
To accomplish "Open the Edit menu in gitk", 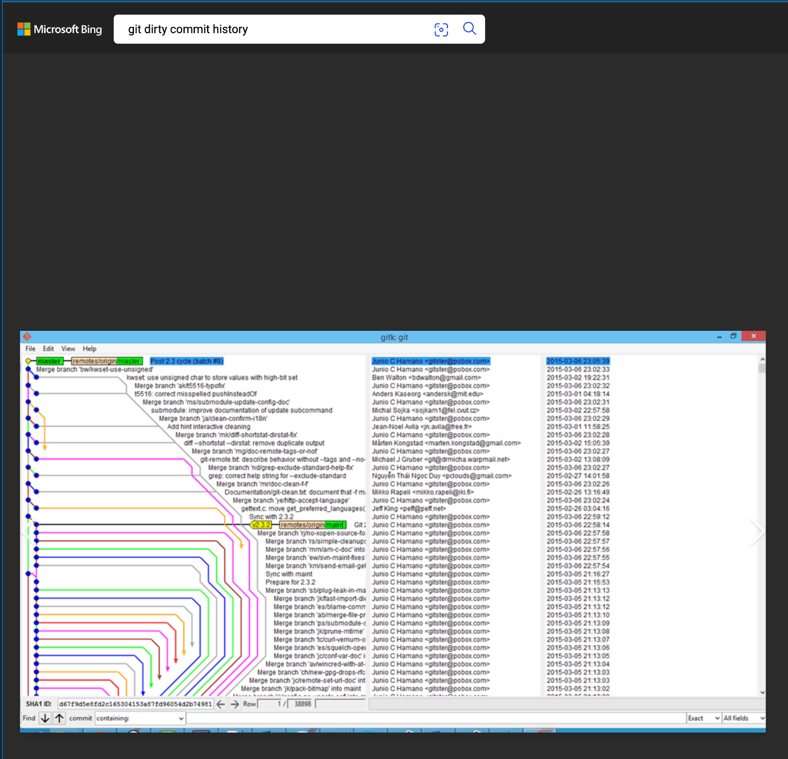I will tap(48, 349).
